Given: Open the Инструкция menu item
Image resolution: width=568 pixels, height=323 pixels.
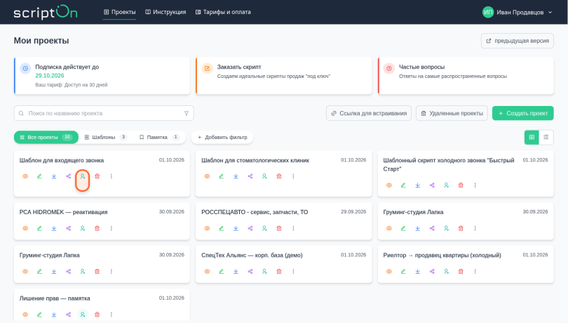Looking at the screenshot, I should click(165, 12).
